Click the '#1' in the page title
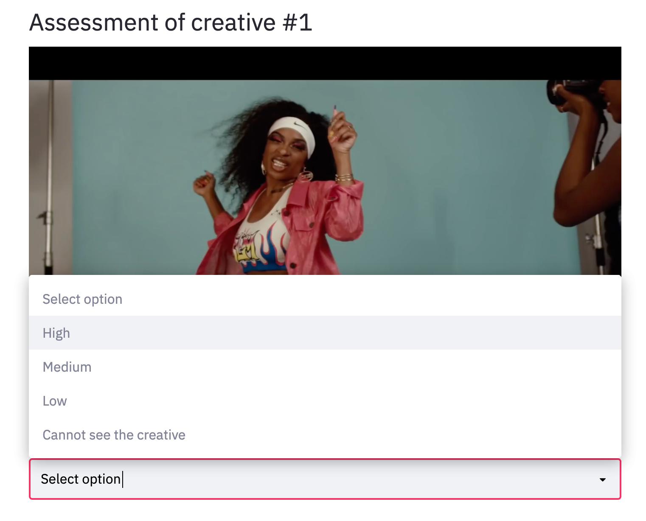This screenshot has height=521, width=646. coord(297,22)
